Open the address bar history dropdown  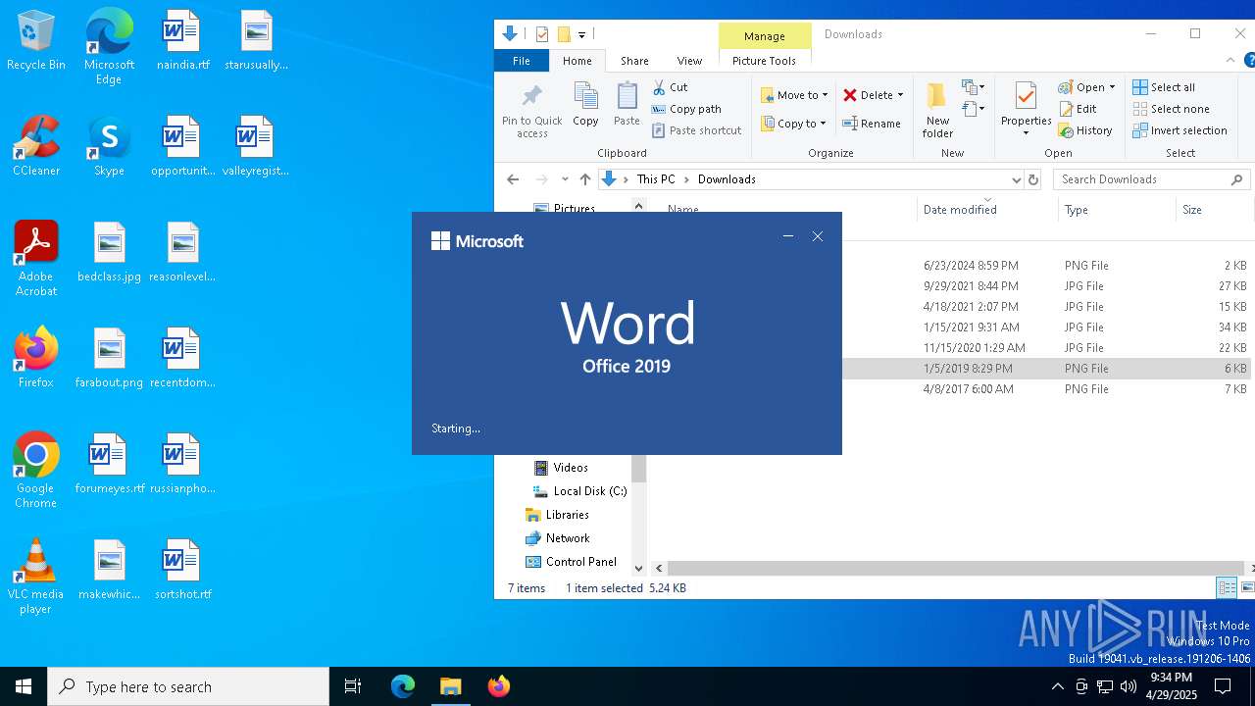pos(1016,179)
